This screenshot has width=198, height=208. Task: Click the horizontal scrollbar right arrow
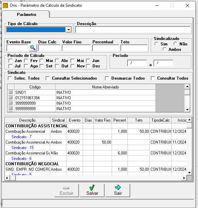tap(184, 178)
